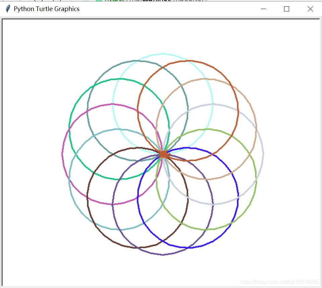Maximize the Python Turtle Graphics window
Screen dimensions: 322x288
pyautogui.click(x=286, y=9)
